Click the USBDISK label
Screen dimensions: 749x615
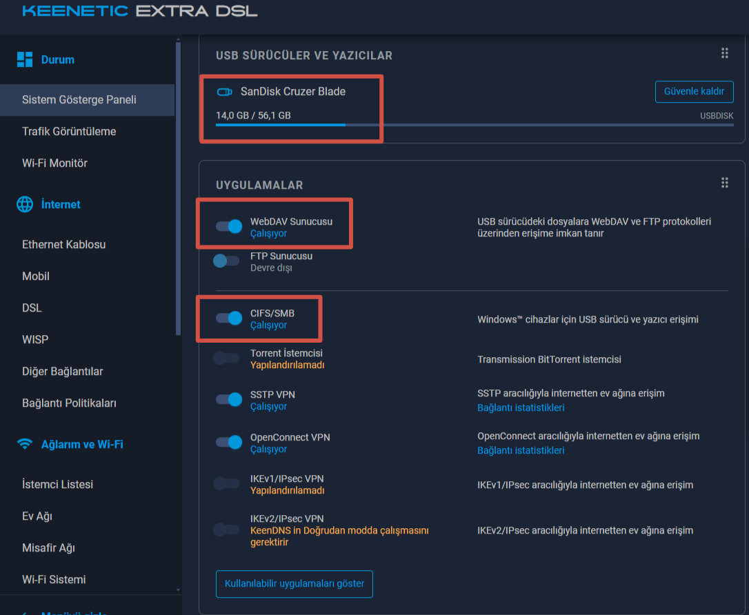pos(717,116)
